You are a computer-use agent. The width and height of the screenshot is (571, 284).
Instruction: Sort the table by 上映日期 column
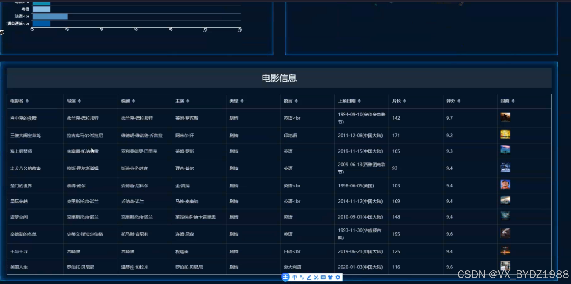(x=359, y=101)
